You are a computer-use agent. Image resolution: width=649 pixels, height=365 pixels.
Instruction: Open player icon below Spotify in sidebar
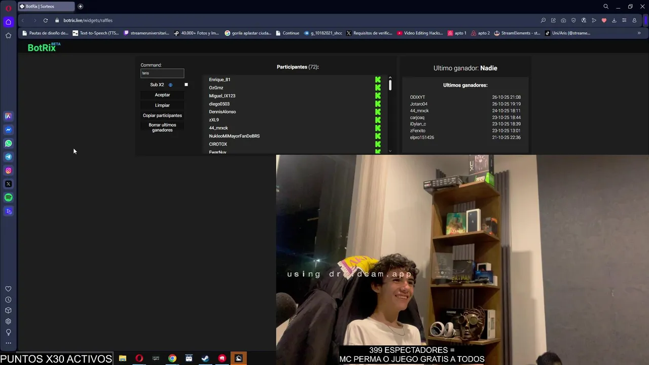coord(8,211)
